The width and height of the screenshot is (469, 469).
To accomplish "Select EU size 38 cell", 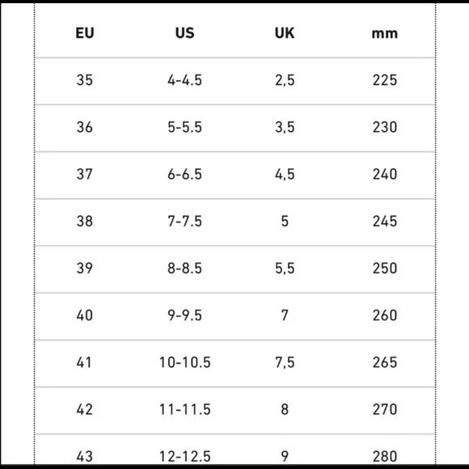I will coord(85,222).
